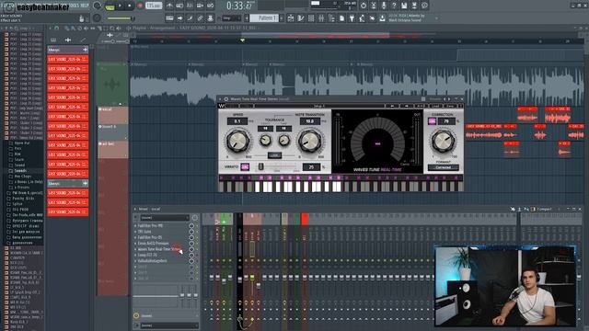This screenshot has height=331, width=589.
Task: Click the Waves plugin undo arrow
Action: (392, 106)
